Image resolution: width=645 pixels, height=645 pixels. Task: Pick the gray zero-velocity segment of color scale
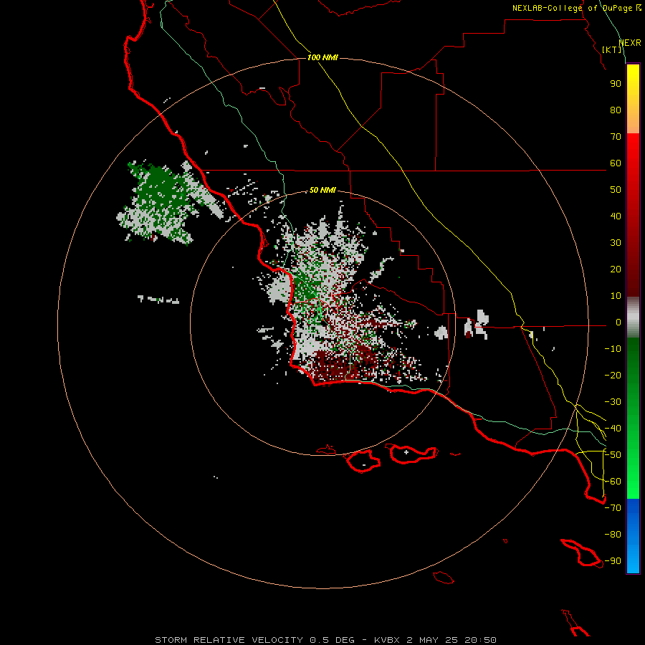(x=633, y=317)
